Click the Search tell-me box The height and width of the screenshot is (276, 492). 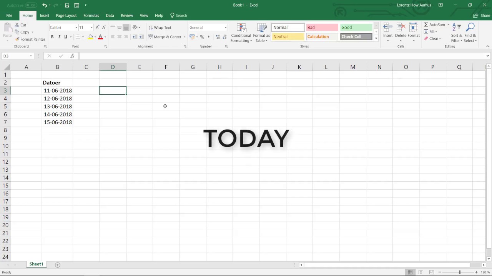click(179, 16)
